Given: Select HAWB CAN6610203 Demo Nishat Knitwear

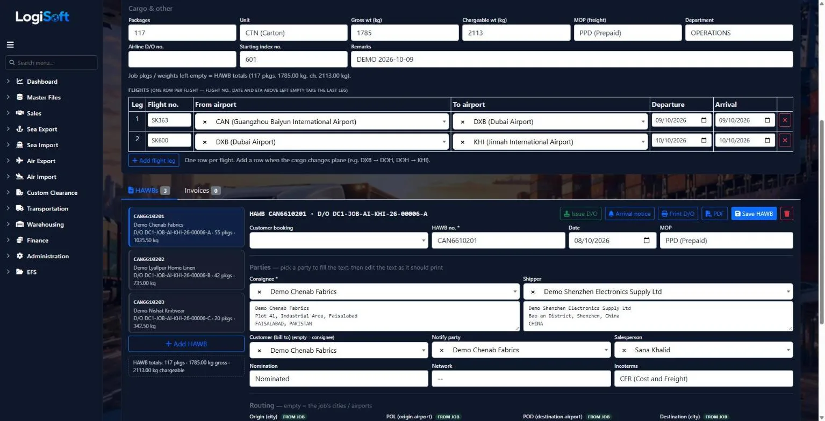Looking at the screenshot, I should coord(186,314).
